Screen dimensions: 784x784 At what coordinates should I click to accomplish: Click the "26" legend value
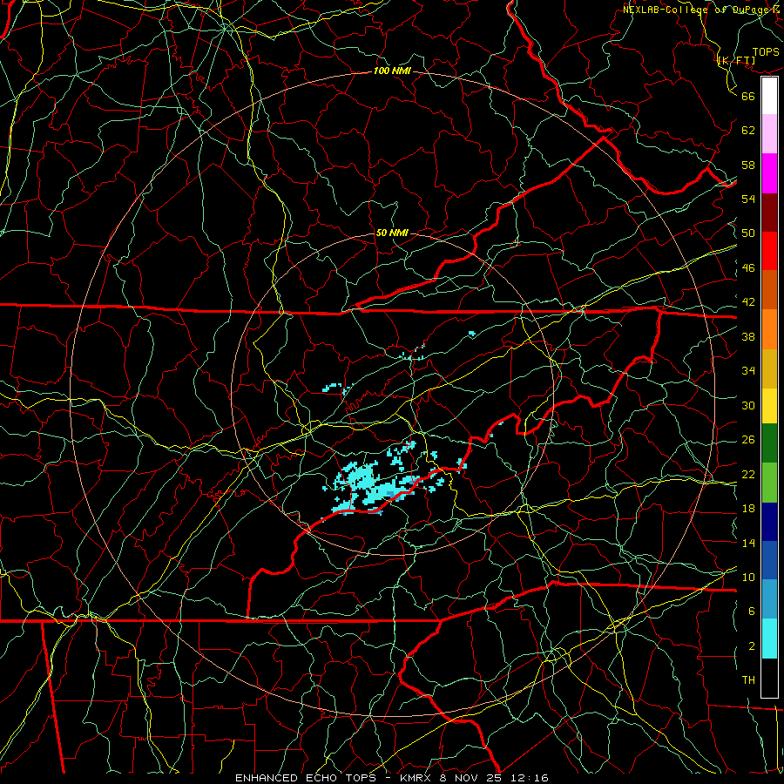(748, 440)
